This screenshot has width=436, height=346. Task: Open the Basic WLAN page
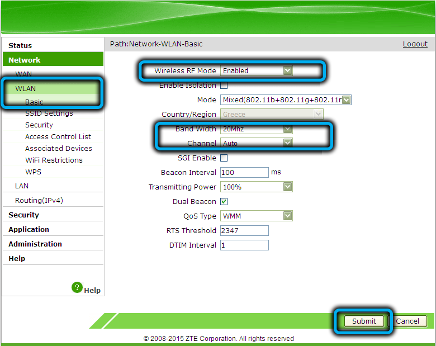click(34, 102)
